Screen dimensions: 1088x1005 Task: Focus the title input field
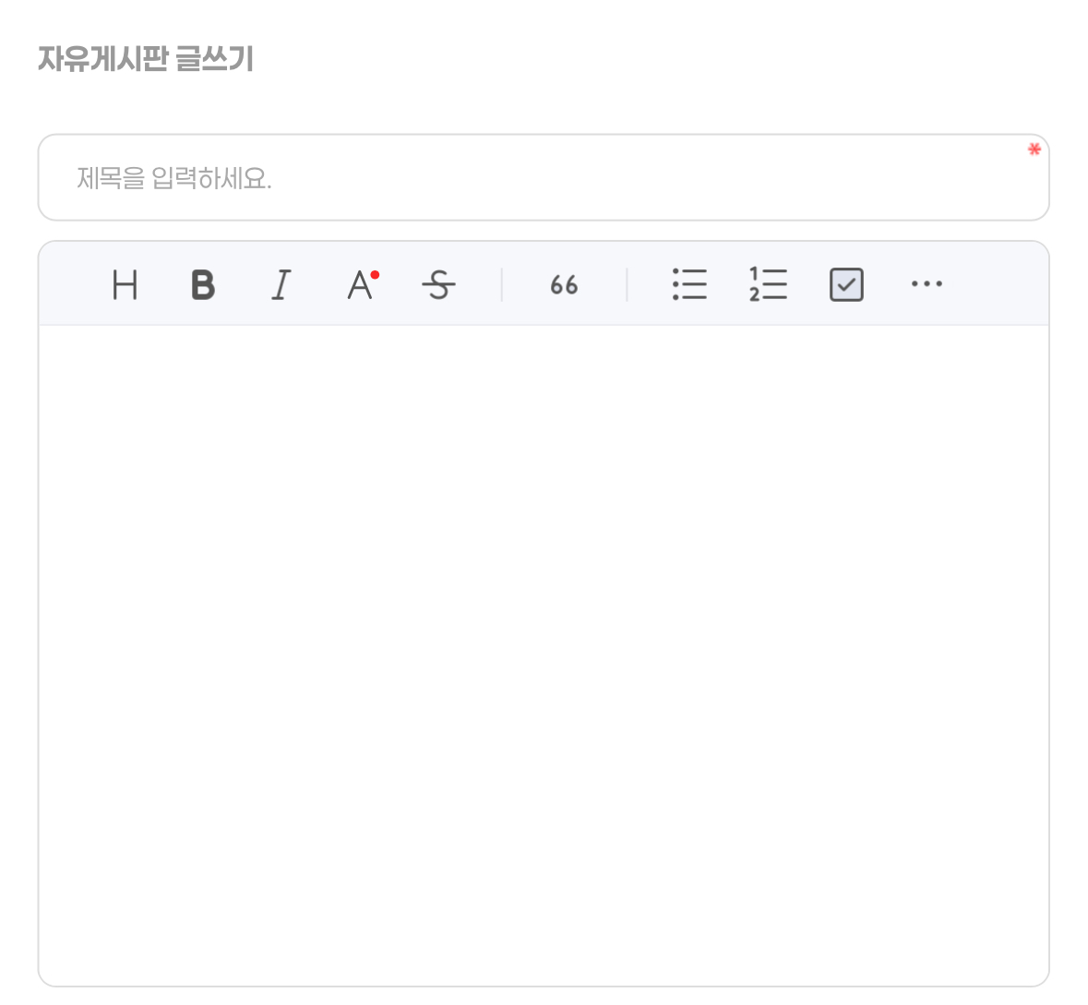[544, 178]
